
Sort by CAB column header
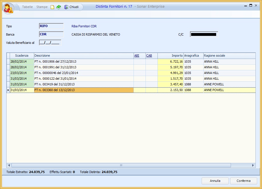tap(149, 56)
